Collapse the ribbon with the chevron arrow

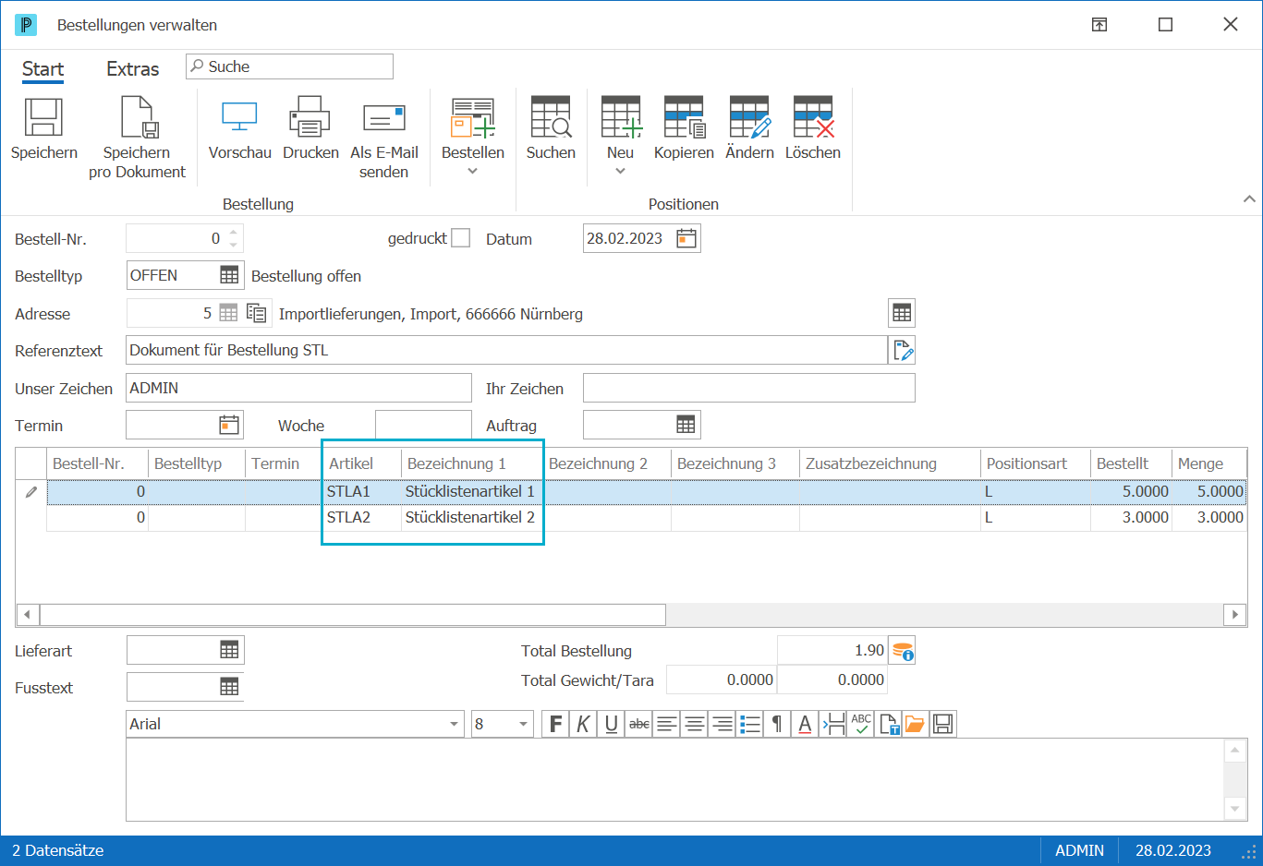(x=1249, y=198)
